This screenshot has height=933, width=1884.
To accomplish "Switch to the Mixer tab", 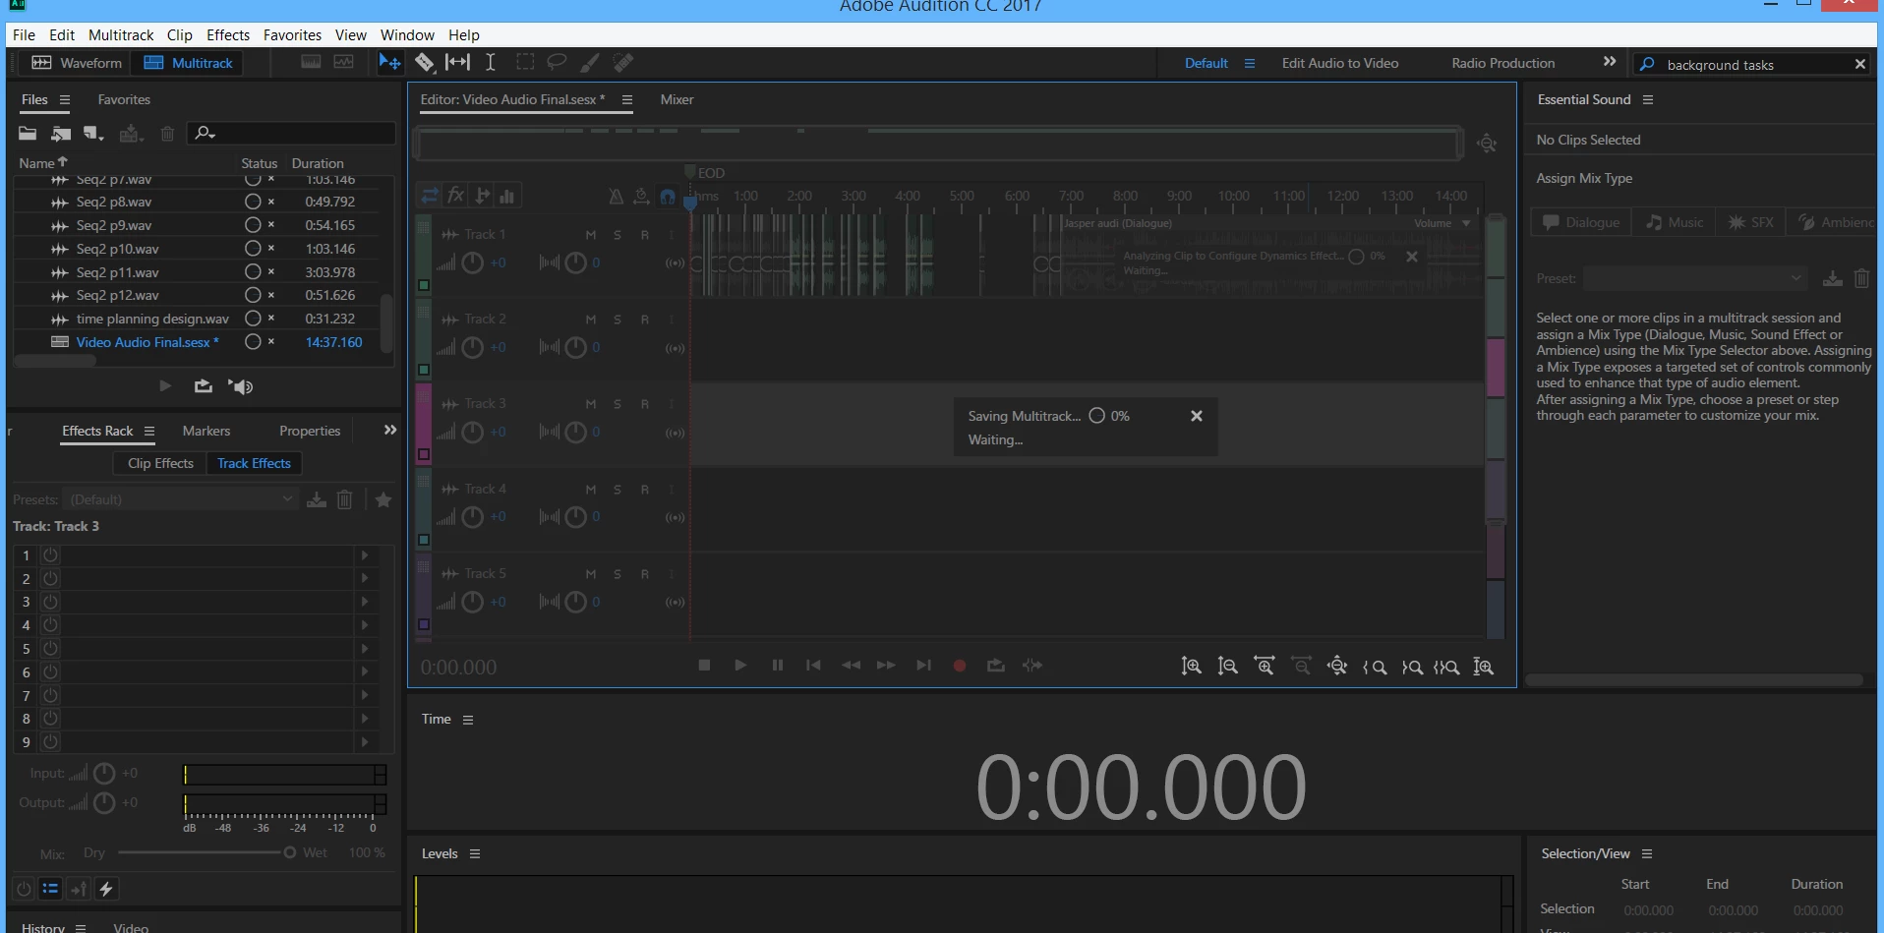I will 677,99.
